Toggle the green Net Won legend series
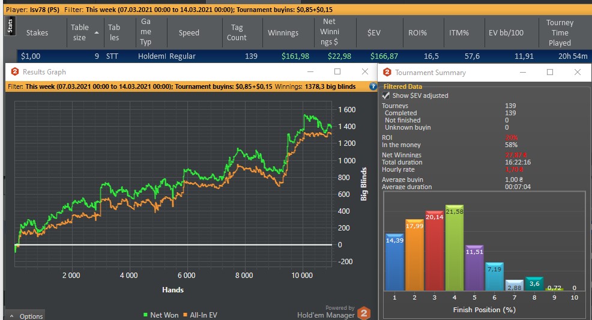 161,315
